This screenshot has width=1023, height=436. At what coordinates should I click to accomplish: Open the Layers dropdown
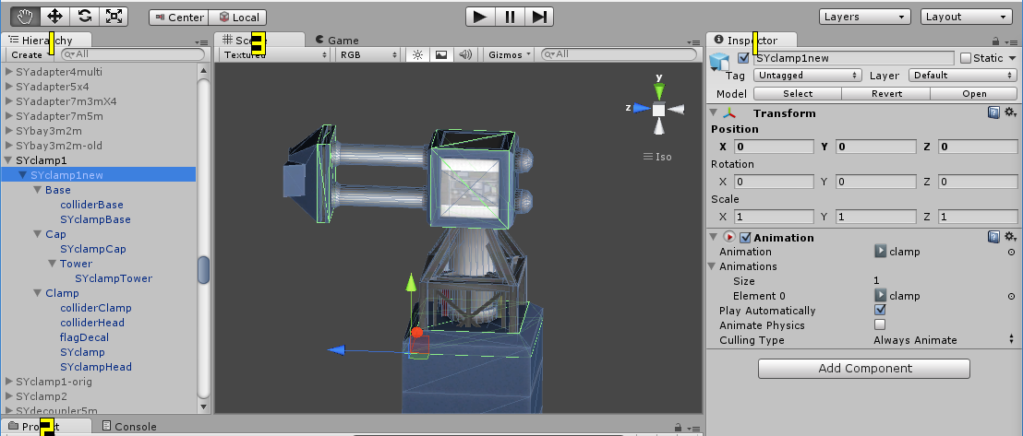(865, 17)
